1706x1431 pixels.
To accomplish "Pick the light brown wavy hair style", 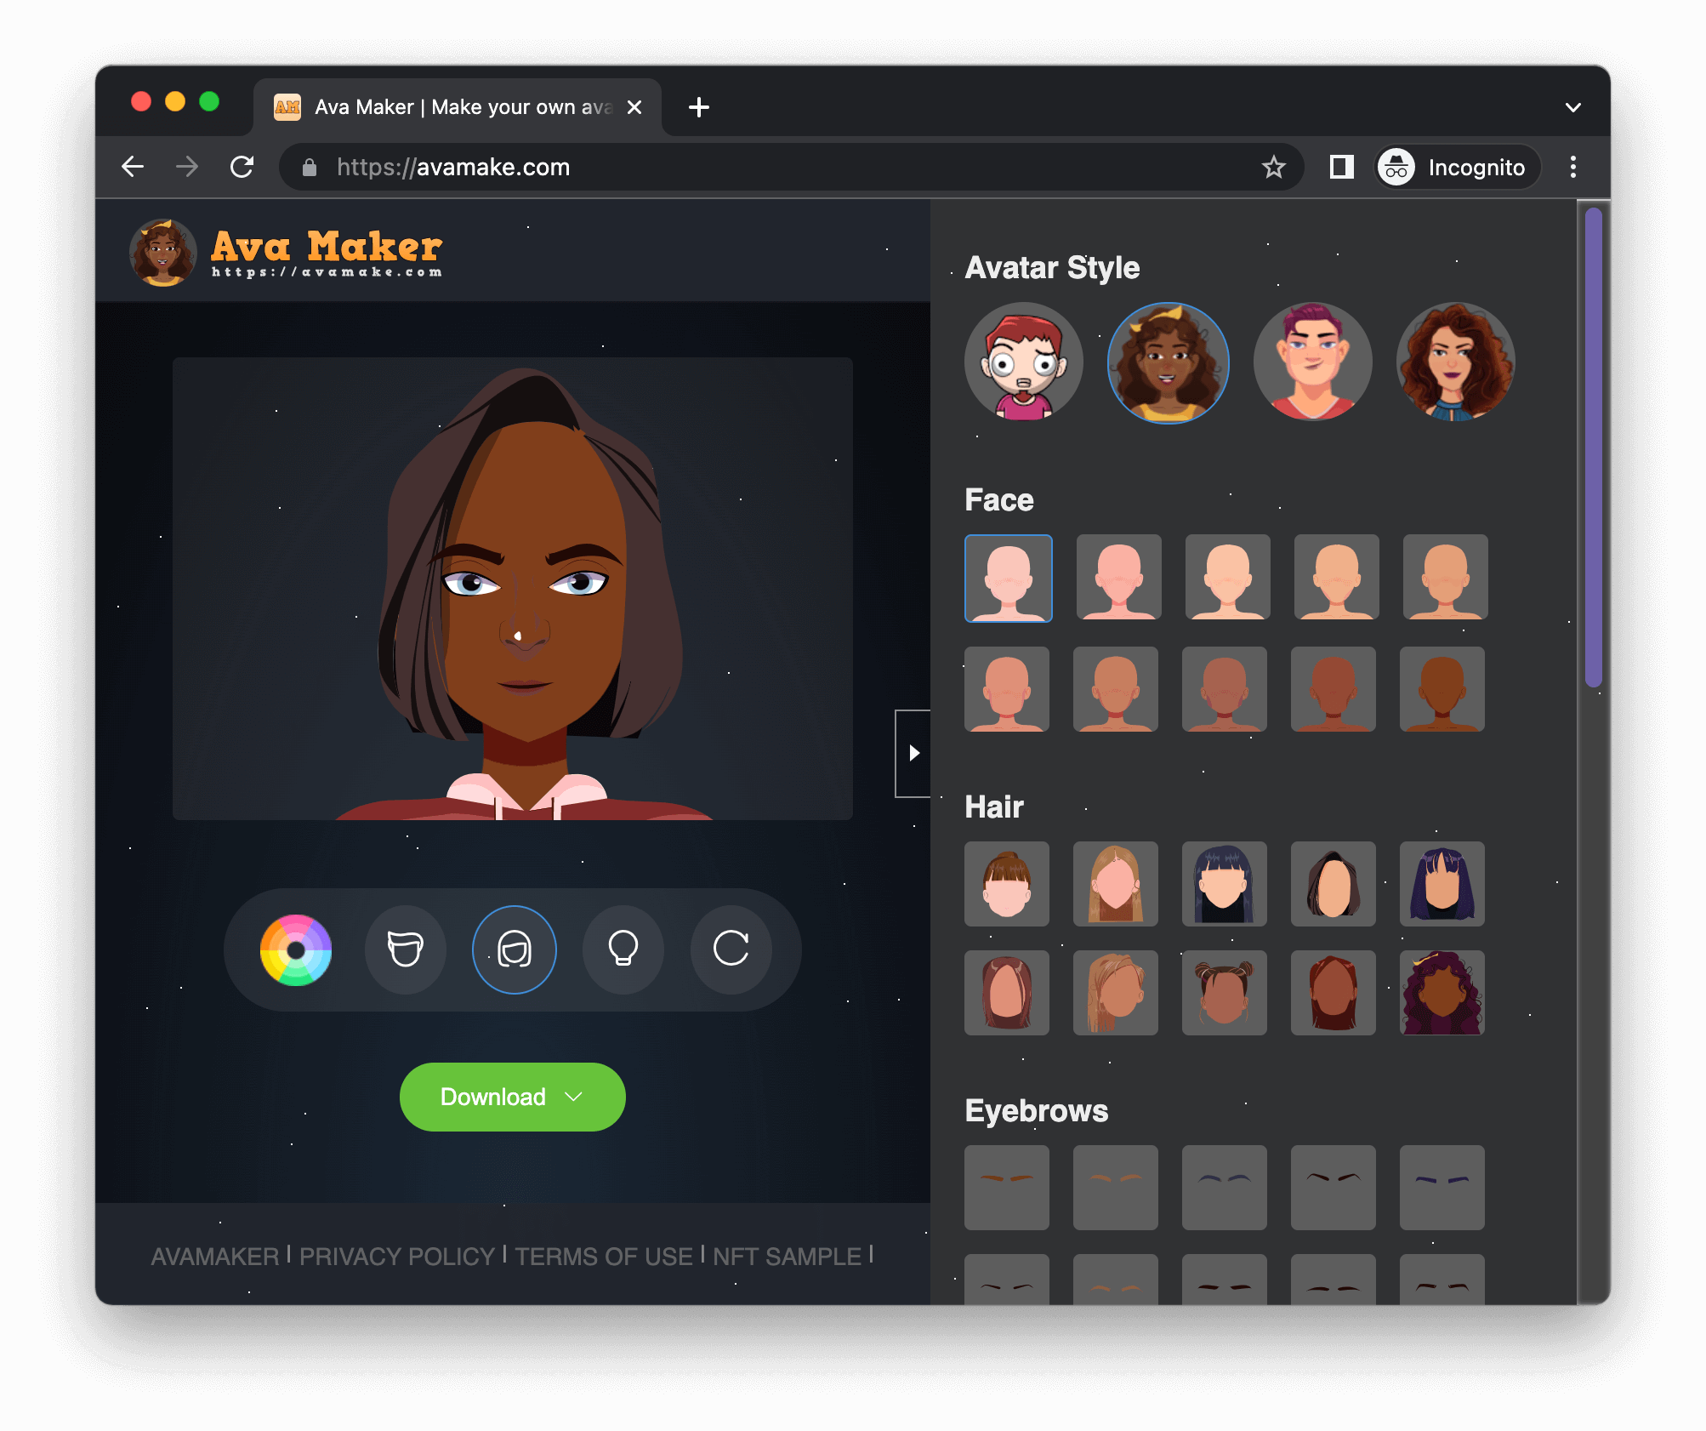I will (x=1116, y=993).
